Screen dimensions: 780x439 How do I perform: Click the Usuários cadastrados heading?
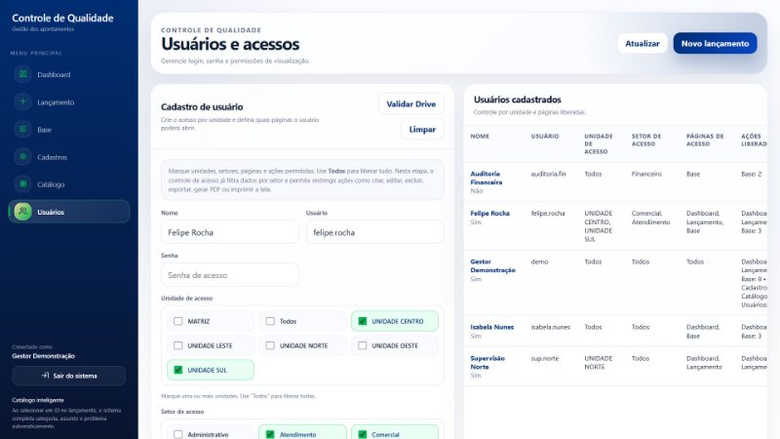pyautogui.click(x=518, y=100)
